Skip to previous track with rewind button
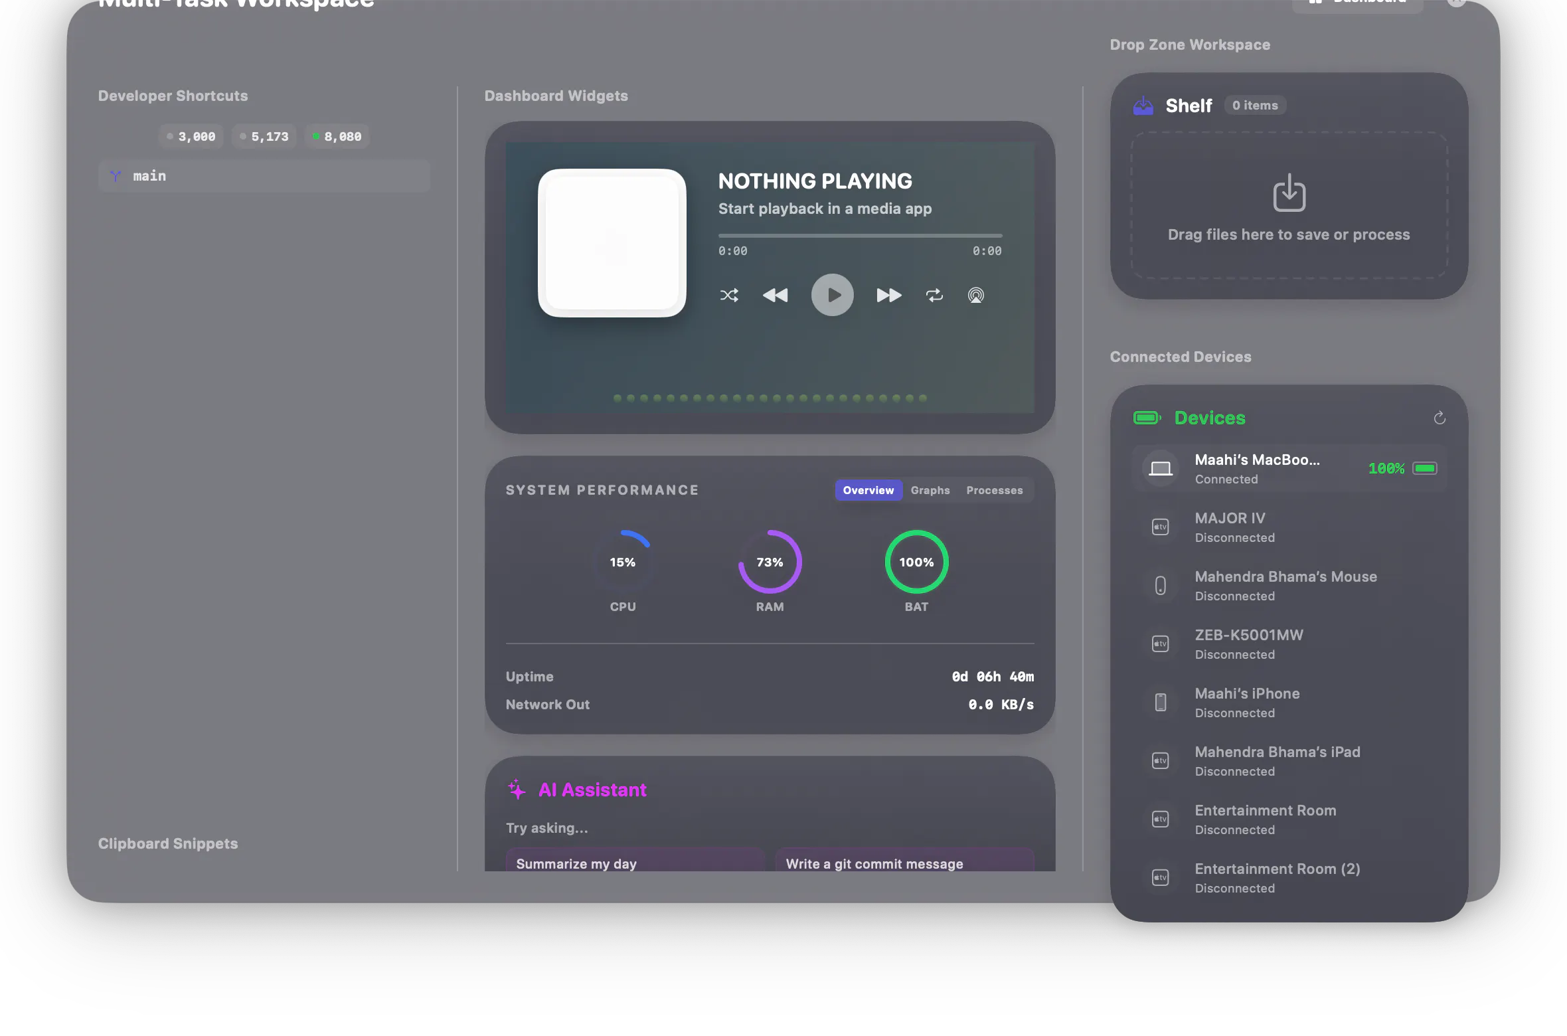Image resolution: width=1567 pixels, height=1036 pixels. (775, 296)
